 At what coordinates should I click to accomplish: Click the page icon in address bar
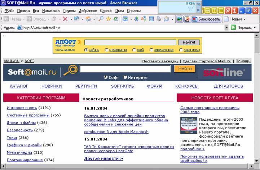coord(20,27)
